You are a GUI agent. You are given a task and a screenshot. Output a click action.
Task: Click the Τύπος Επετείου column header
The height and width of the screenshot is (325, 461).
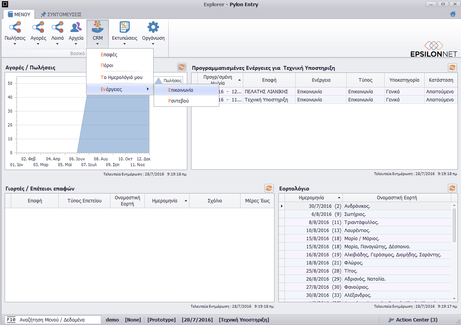[85, 201]
